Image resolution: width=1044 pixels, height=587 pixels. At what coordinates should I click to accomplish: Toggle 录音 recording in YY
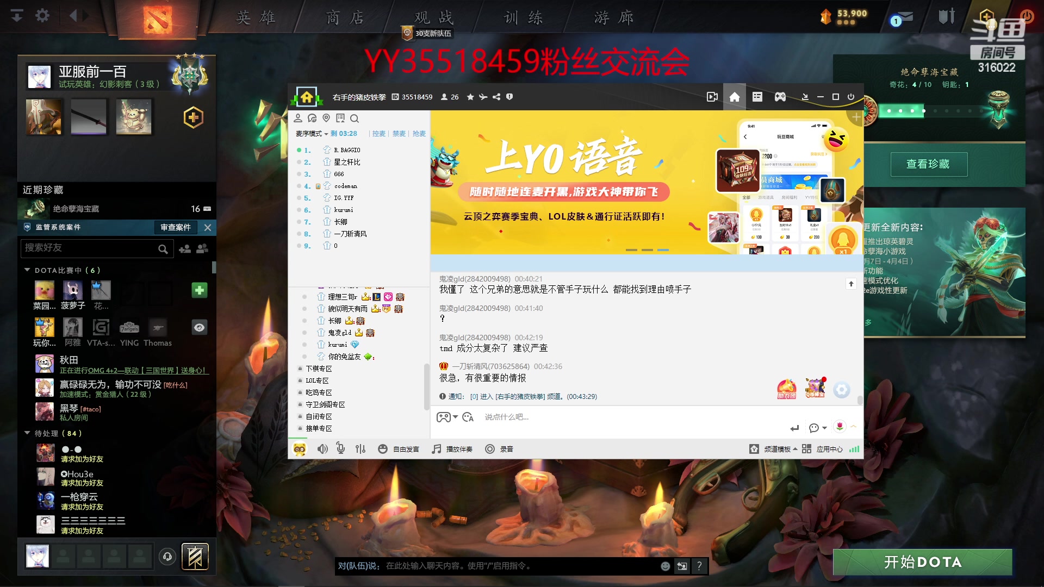[499, 449]
